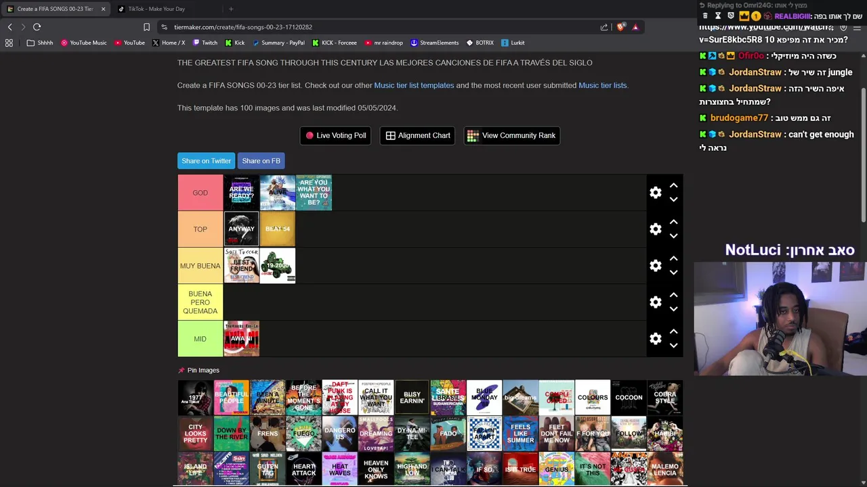Image resolution: width=867 pixels, height=487 pixels.
Task: Open the Brave Rewards triangle icon
Action: pos(635,27)
